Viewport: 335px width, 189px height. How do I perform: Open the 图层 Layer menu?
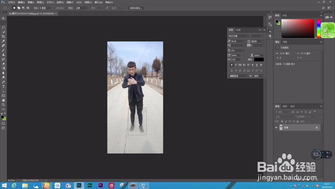(x=41, y=2)
